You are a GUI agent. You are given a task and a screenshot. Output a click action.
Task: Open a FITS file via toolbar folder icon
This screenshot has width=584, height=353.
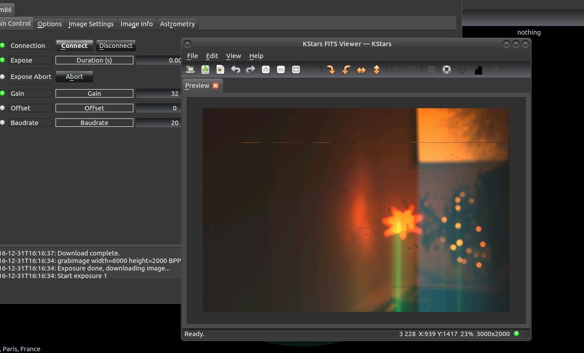190,70
